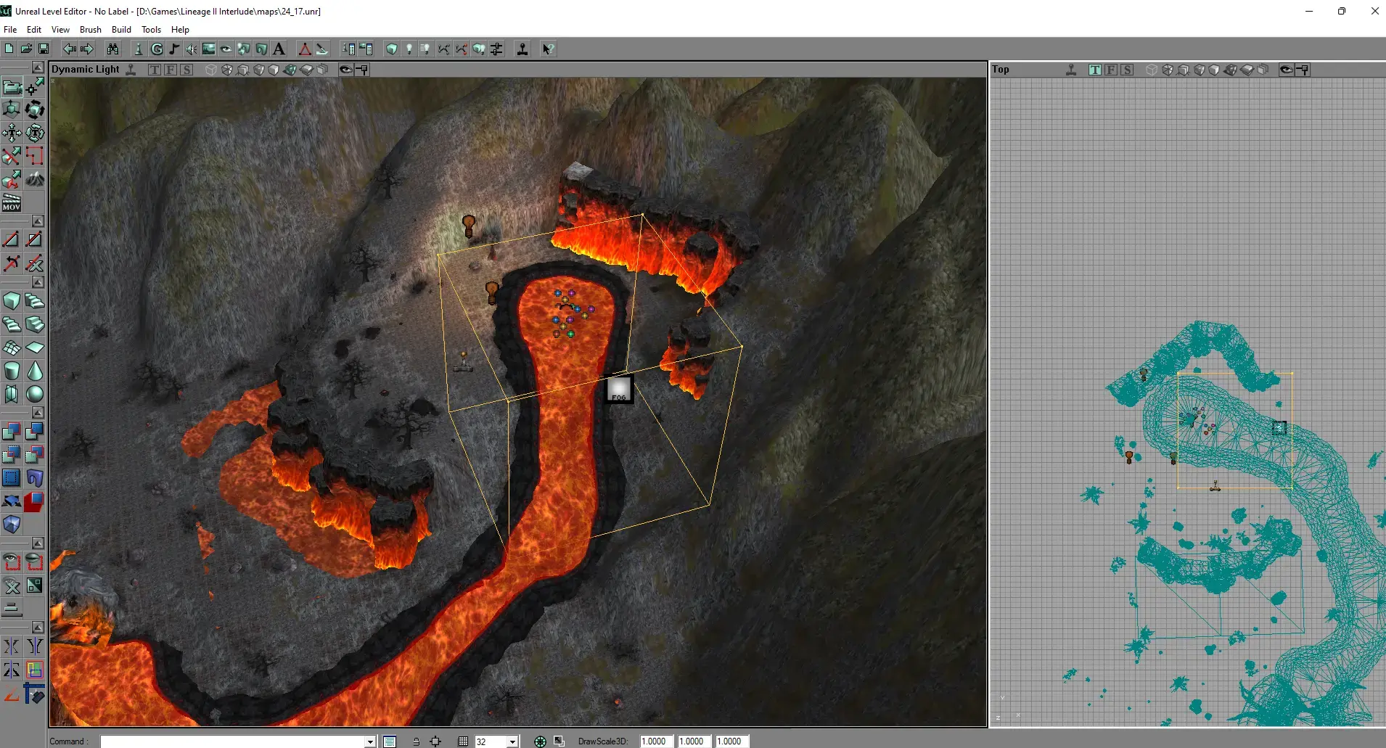Image resolution: width=1386 pixels, height=748 pixels.
Task: Create a Curved Staircase brush
Action: (x=35, y=301)
